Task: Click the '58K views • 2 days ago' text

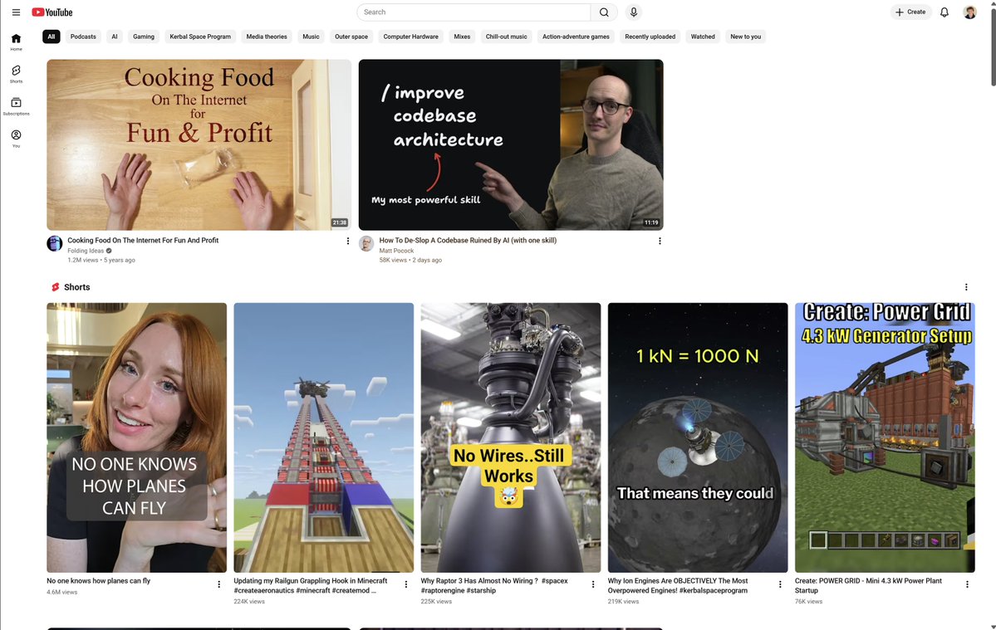Action: tap(410, 260)
